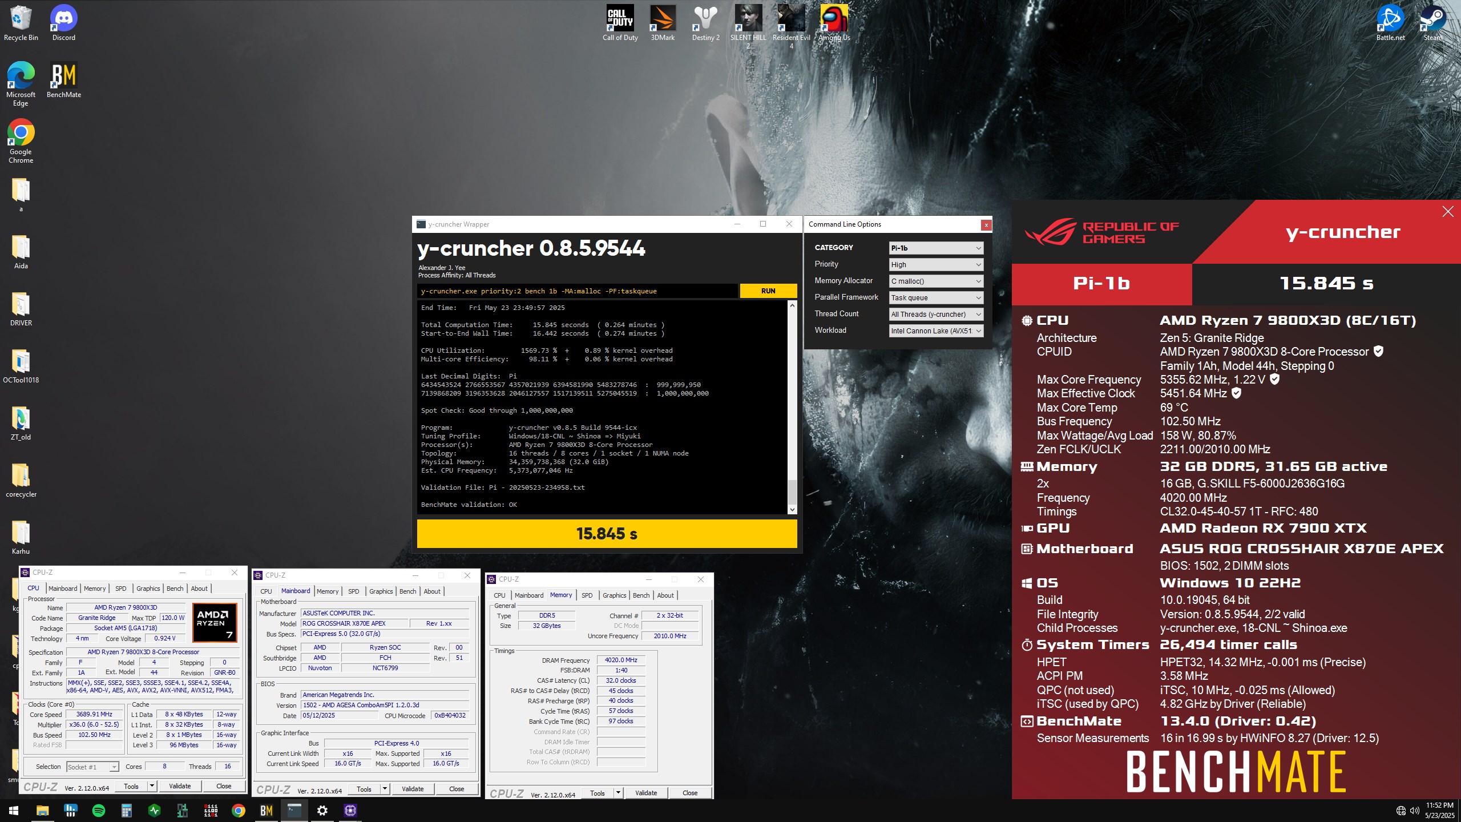Open the Settings gear in taskbar

[x=322, y=810]
